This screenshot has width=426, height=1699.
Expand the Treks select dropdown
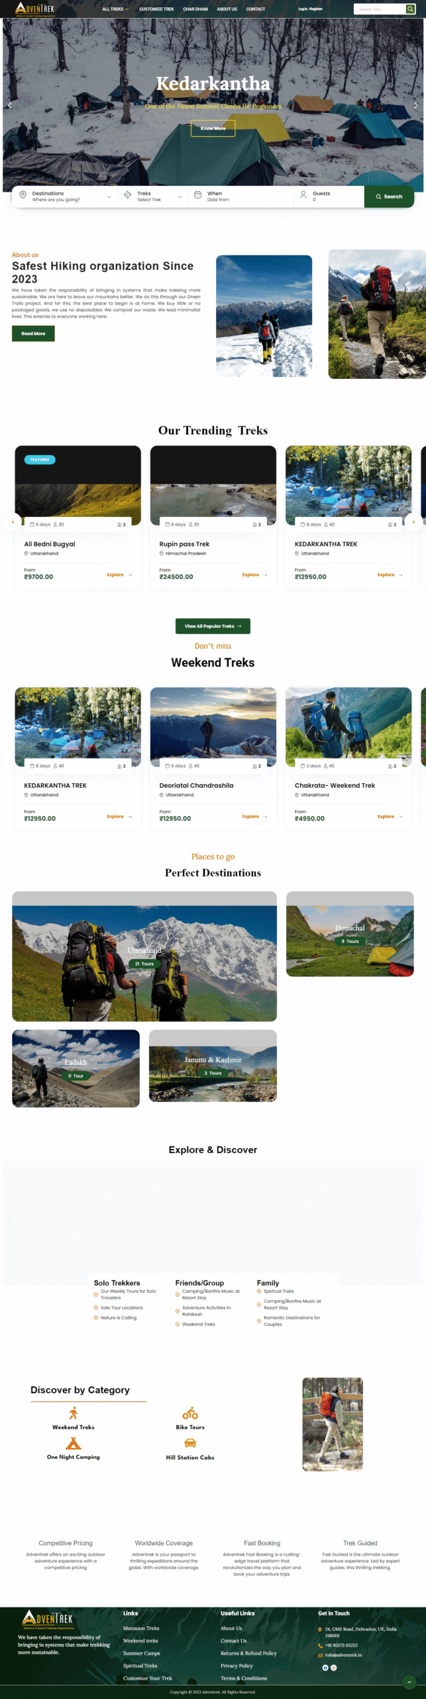(152, 196)
